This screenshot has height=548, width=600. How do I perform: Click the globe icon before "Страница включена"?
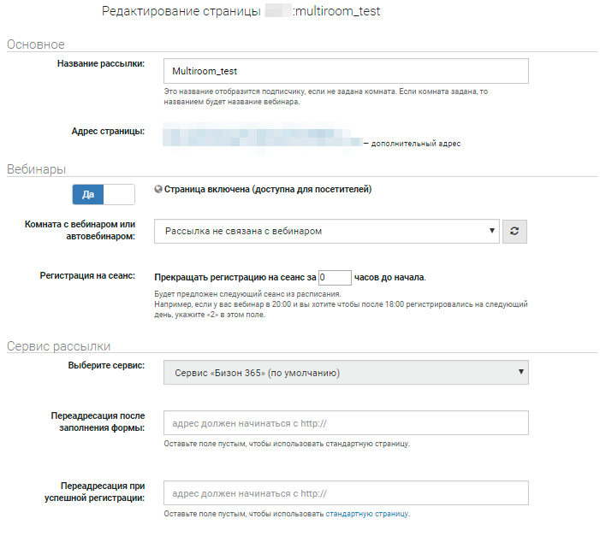(x=157, y=190)
